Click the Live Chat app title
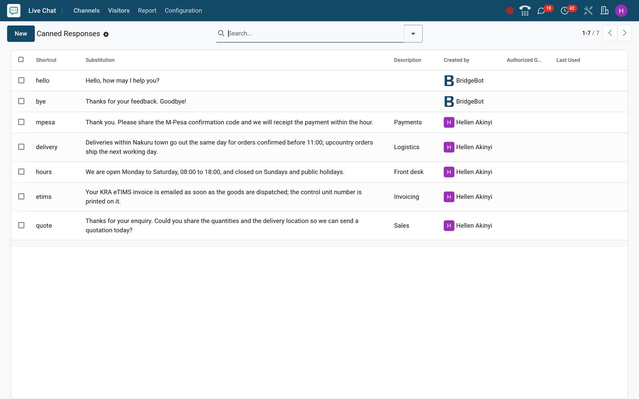The height and width of the screenshot is (399, 639). (42, 10)
